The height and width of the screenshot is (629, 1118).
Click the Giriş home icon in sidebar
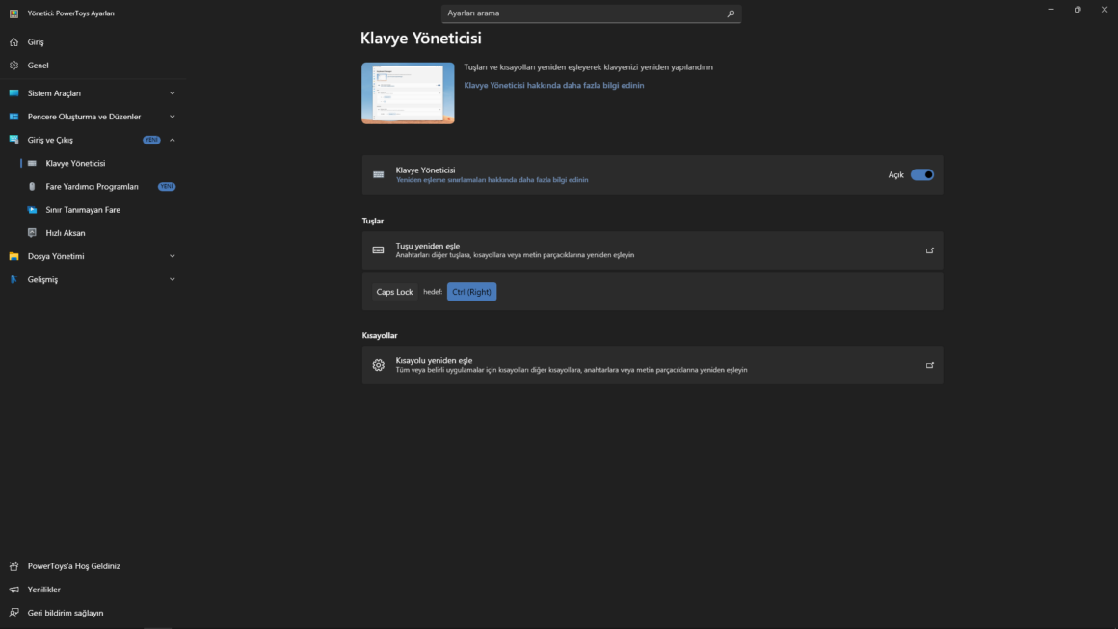click(13, 42)
